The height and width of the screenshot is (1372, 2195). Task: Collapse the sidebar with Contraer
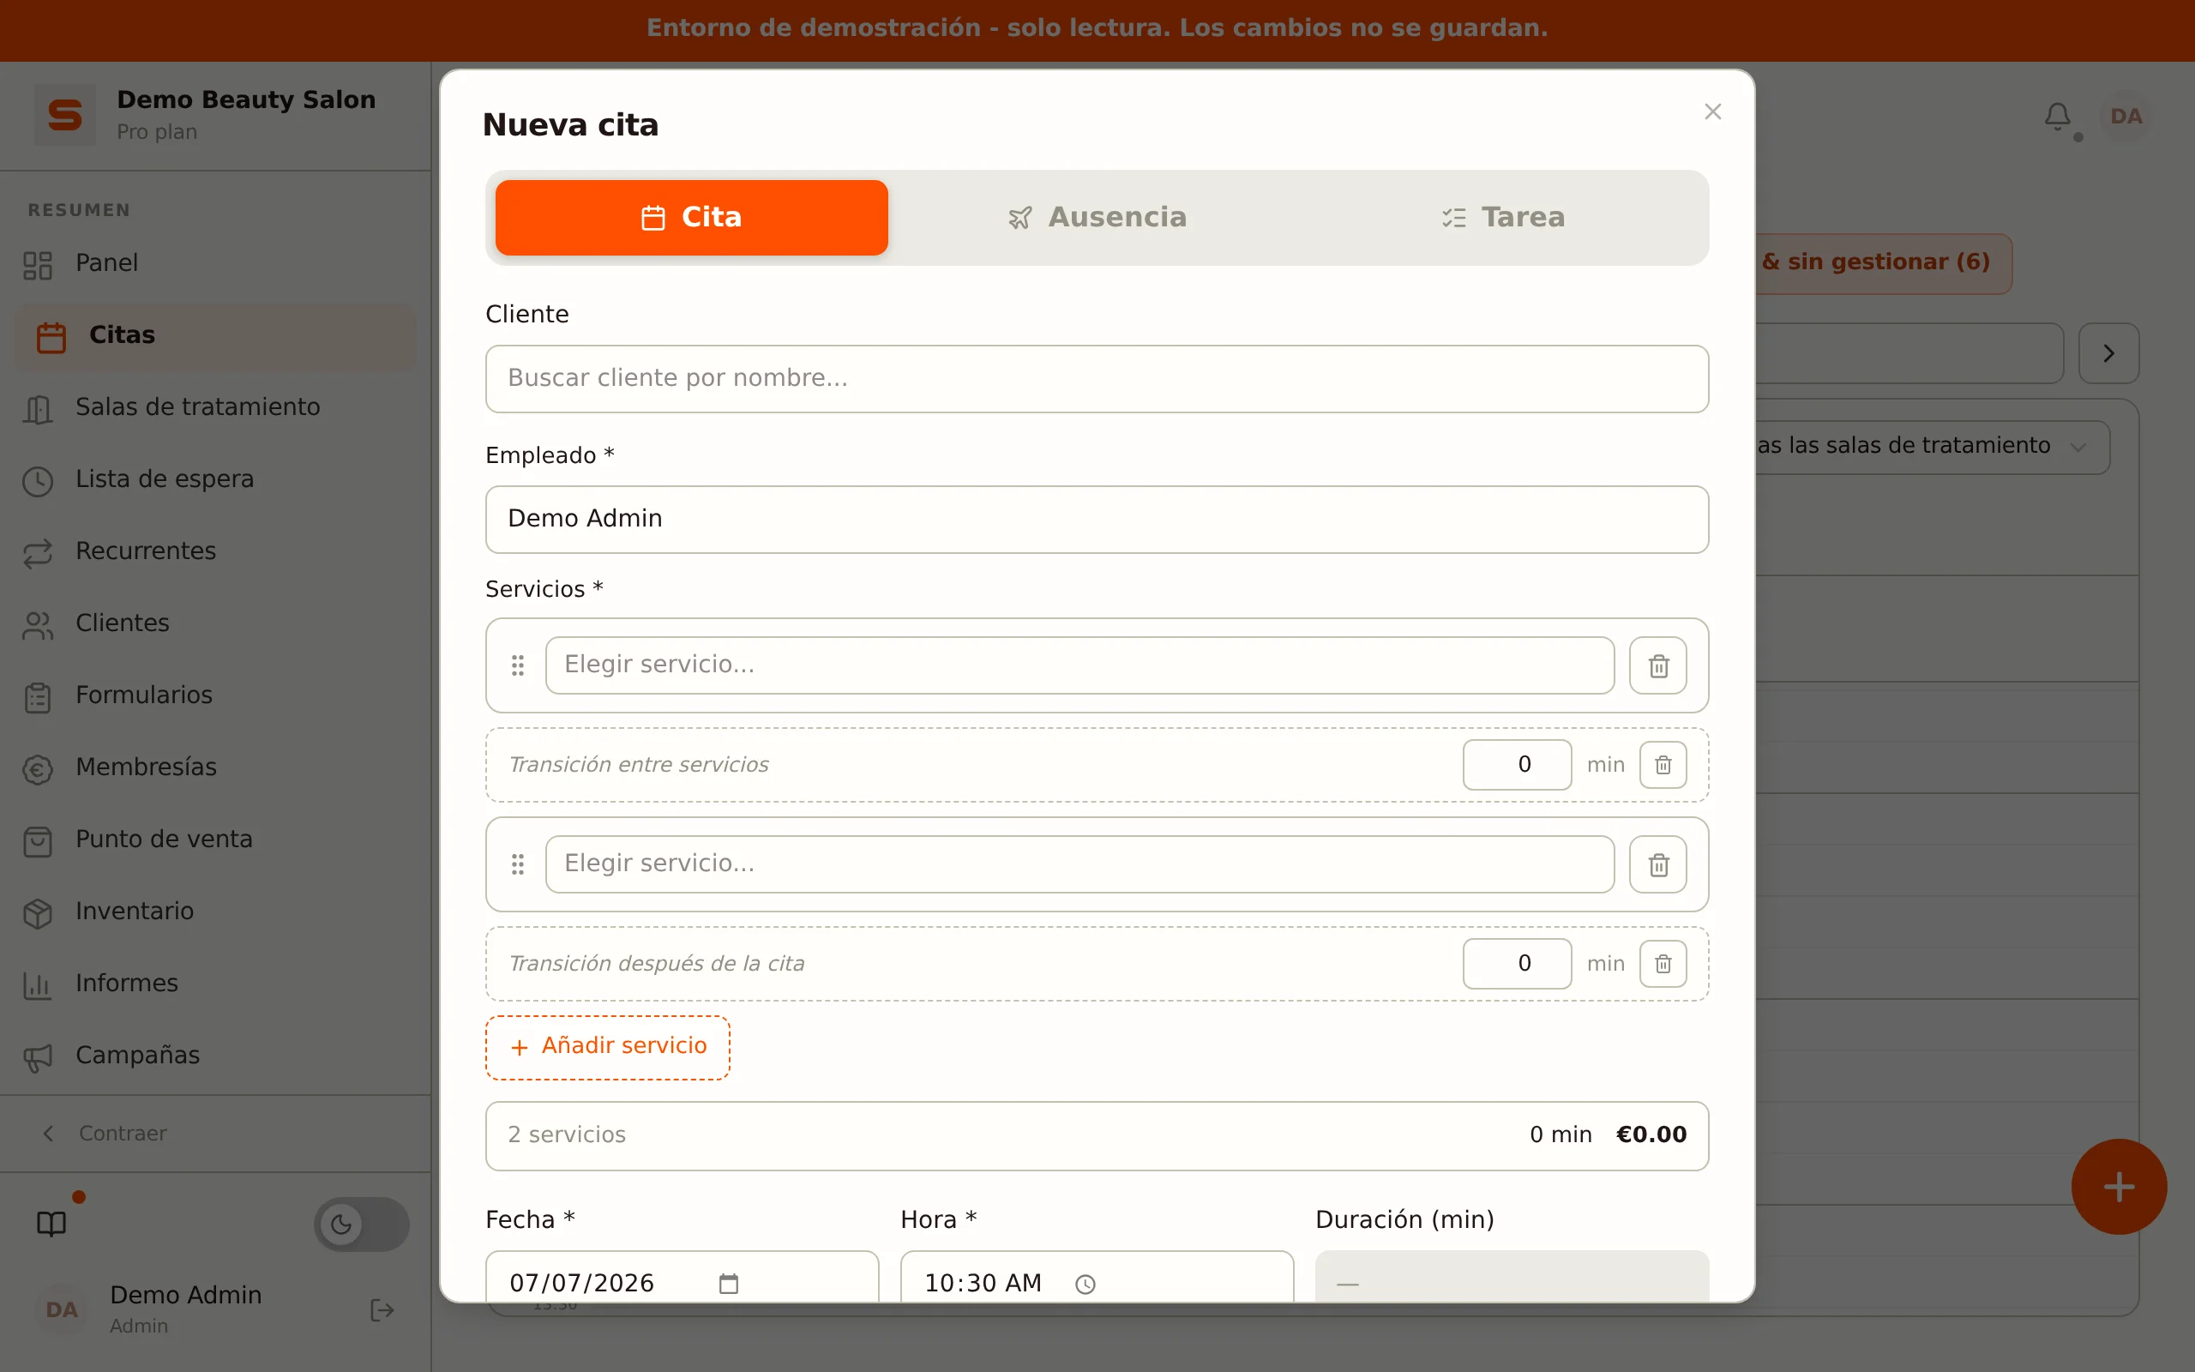click(105, 1134)
